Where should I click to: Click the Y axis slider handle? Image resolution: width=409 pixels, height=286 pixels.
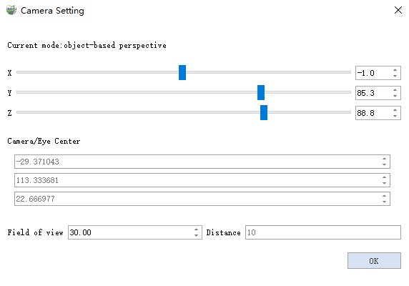(261, 92)
